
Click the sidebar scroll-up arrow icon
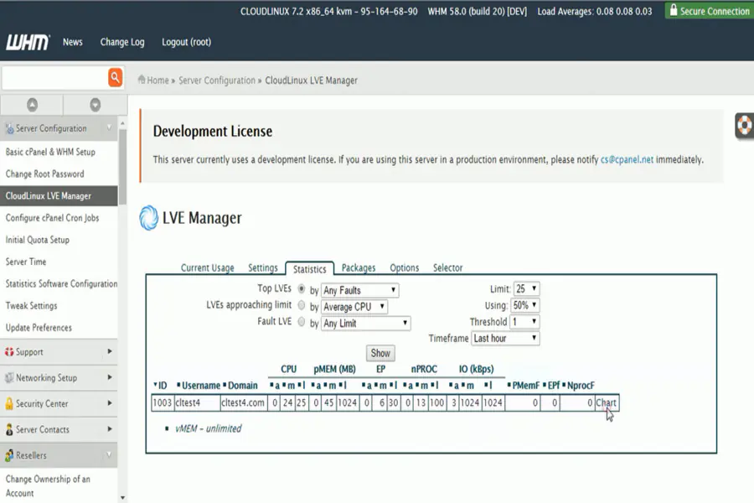pos(32,105)
